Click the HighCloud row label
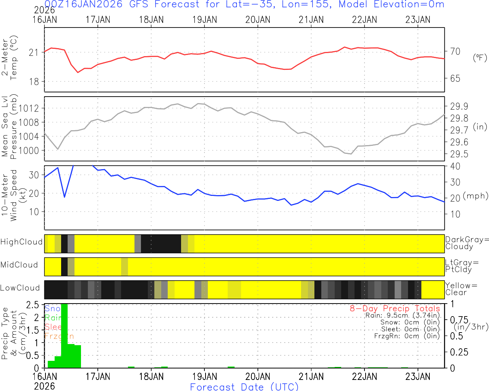This screenshot has height=391, width=489. (x=21, y=242)
